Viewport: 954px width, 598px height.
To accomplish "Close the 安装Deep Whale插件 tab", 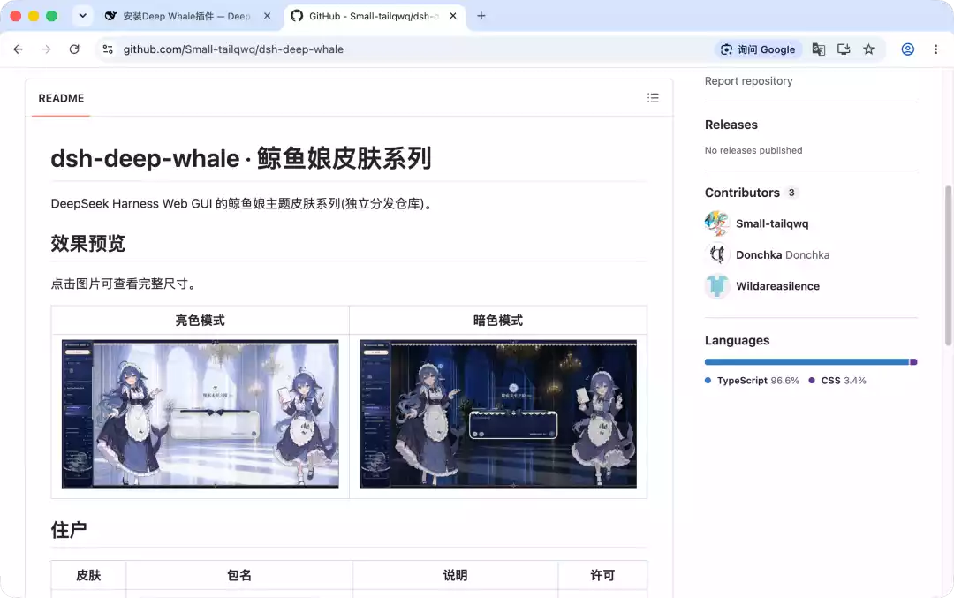I will [267, 16].
